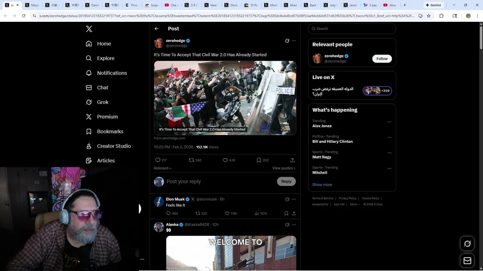Reload the page in Chrome
The width and height of the screenshot is (483, 271).
(23, 16)
